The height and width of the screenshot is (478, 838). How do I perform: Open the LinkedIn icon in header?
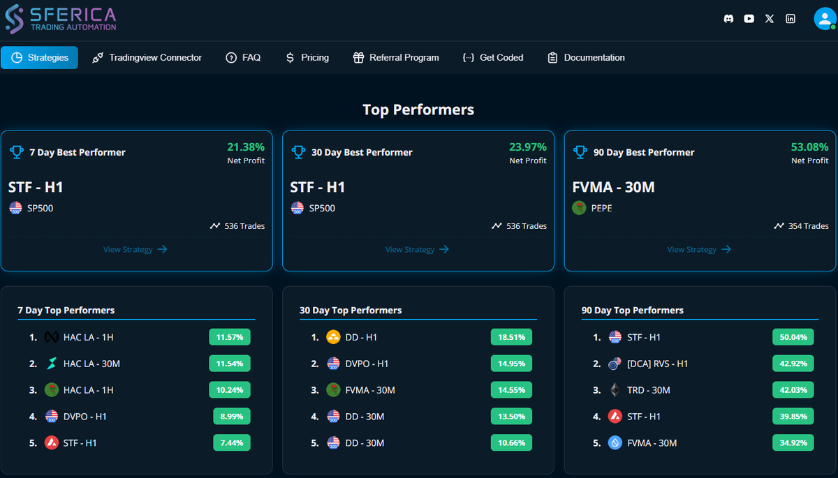791,19
